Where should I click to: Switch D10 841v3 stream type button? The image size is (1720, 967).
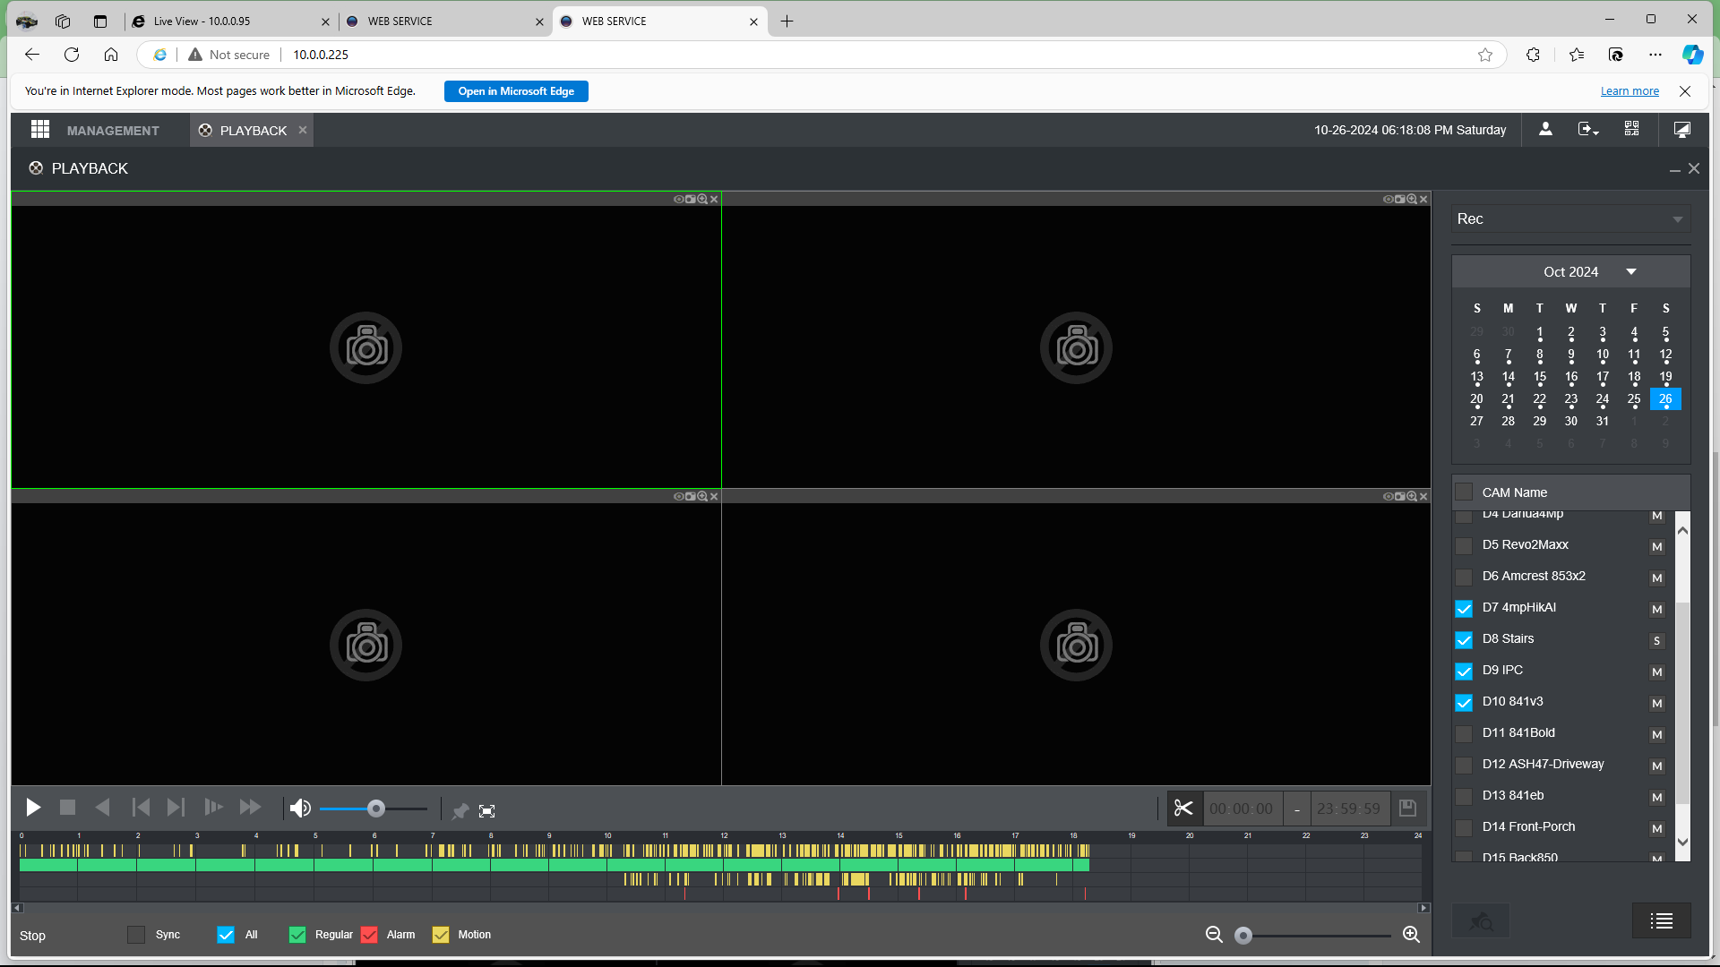click(1656, 704)
